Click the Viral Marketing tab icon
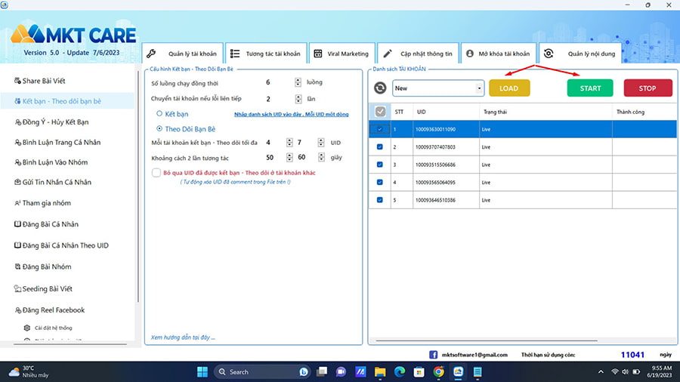The width and height of the screenshot is (680, 382). pyautogui.click(x=318, y=54)
